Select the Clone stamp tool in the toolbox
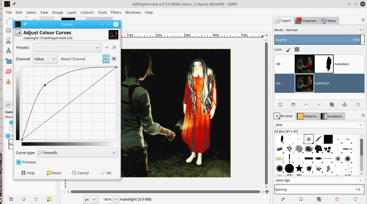Screen dimensions: 367x204 click(x=8, y=81)
